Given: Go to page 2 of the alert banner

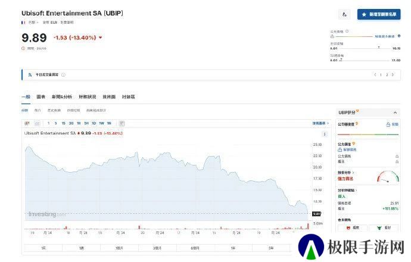Looking at the screenshot, I should coord(387,74).
